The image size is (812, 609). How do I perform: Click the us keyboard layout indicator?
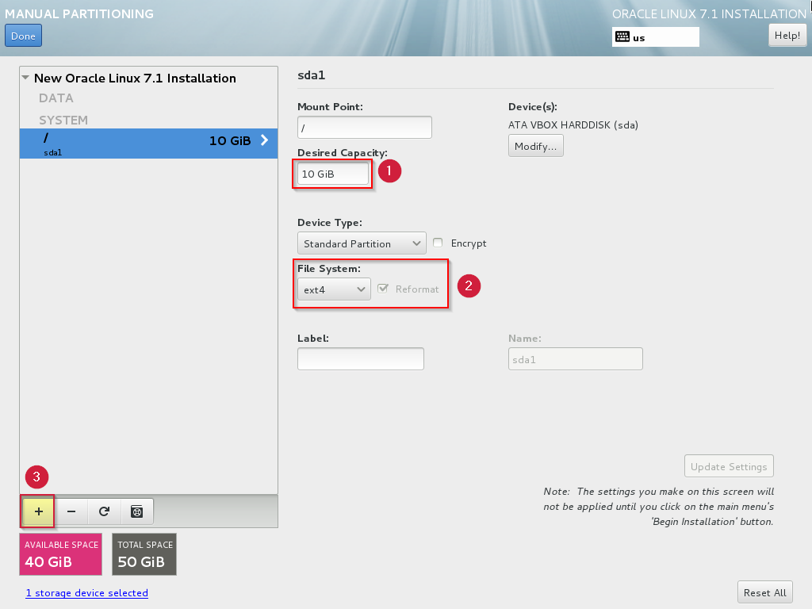click(656, 36)
